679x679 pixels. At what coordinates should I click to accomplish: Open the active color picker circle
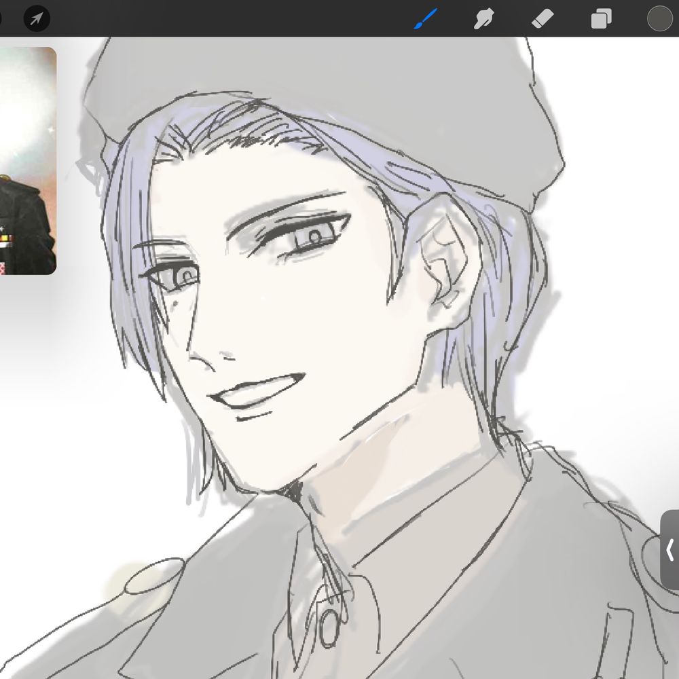click(659, 18)
